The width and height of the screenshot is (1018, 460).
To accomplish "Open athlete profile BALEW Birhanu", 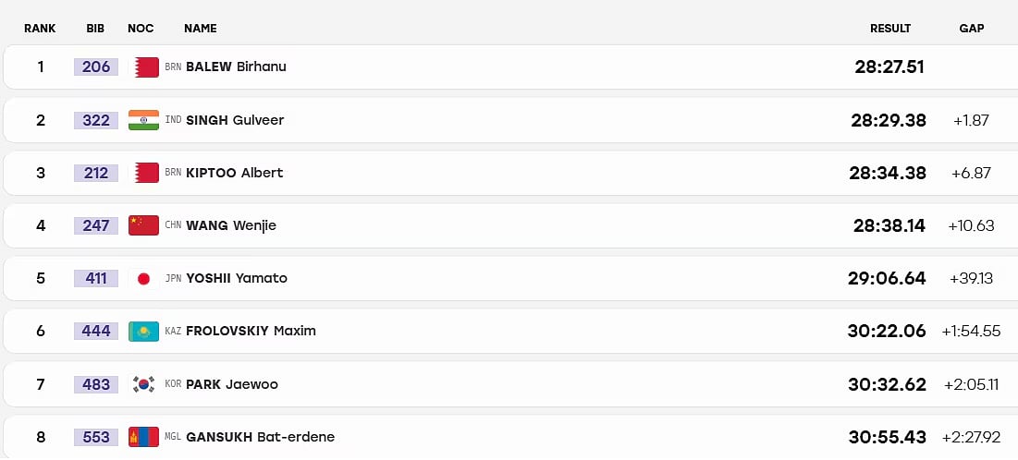I will [x=237, y=67].
